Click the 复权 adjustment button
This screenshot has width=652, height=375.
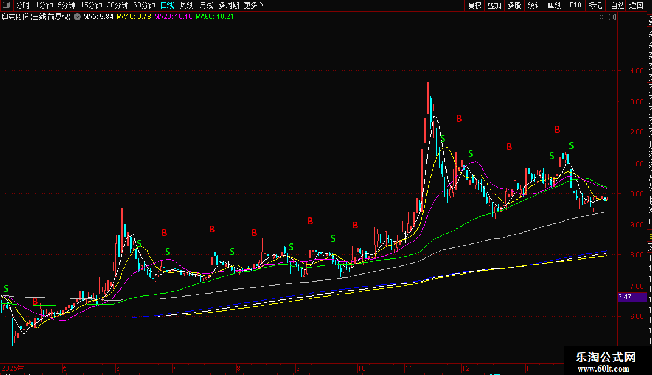pos(474,5)
